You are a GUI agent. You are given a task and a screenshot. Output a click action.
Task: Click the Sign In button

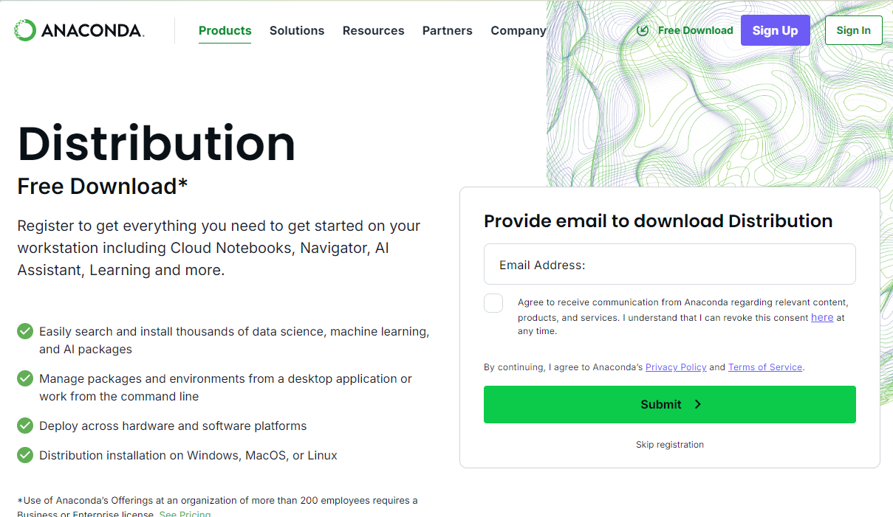point(854,30)
